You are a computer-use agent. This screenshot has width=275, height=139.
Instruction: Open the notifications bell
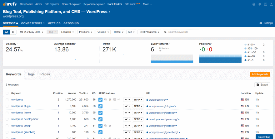coord(260,4)
